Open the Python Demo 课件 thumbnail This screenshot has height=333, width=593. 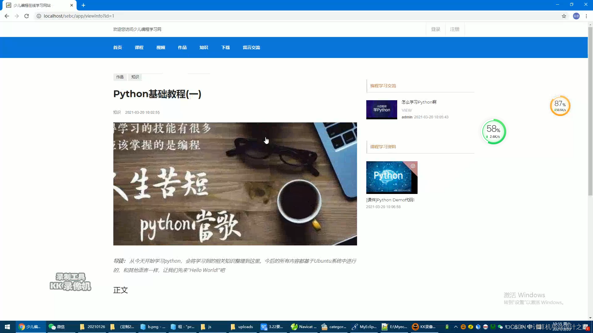tap(392, 177)
